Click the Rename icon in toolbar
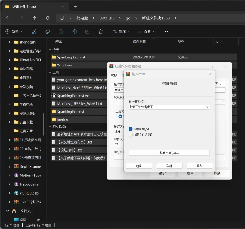This screenshot has height=229, width=245. [74, 32]
